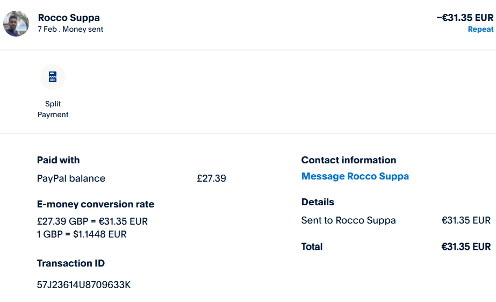Image resolution: width=496 pixels, height=302 pixels.
Task: Click the PayPal balance payment method
Action: click(71, 178)
